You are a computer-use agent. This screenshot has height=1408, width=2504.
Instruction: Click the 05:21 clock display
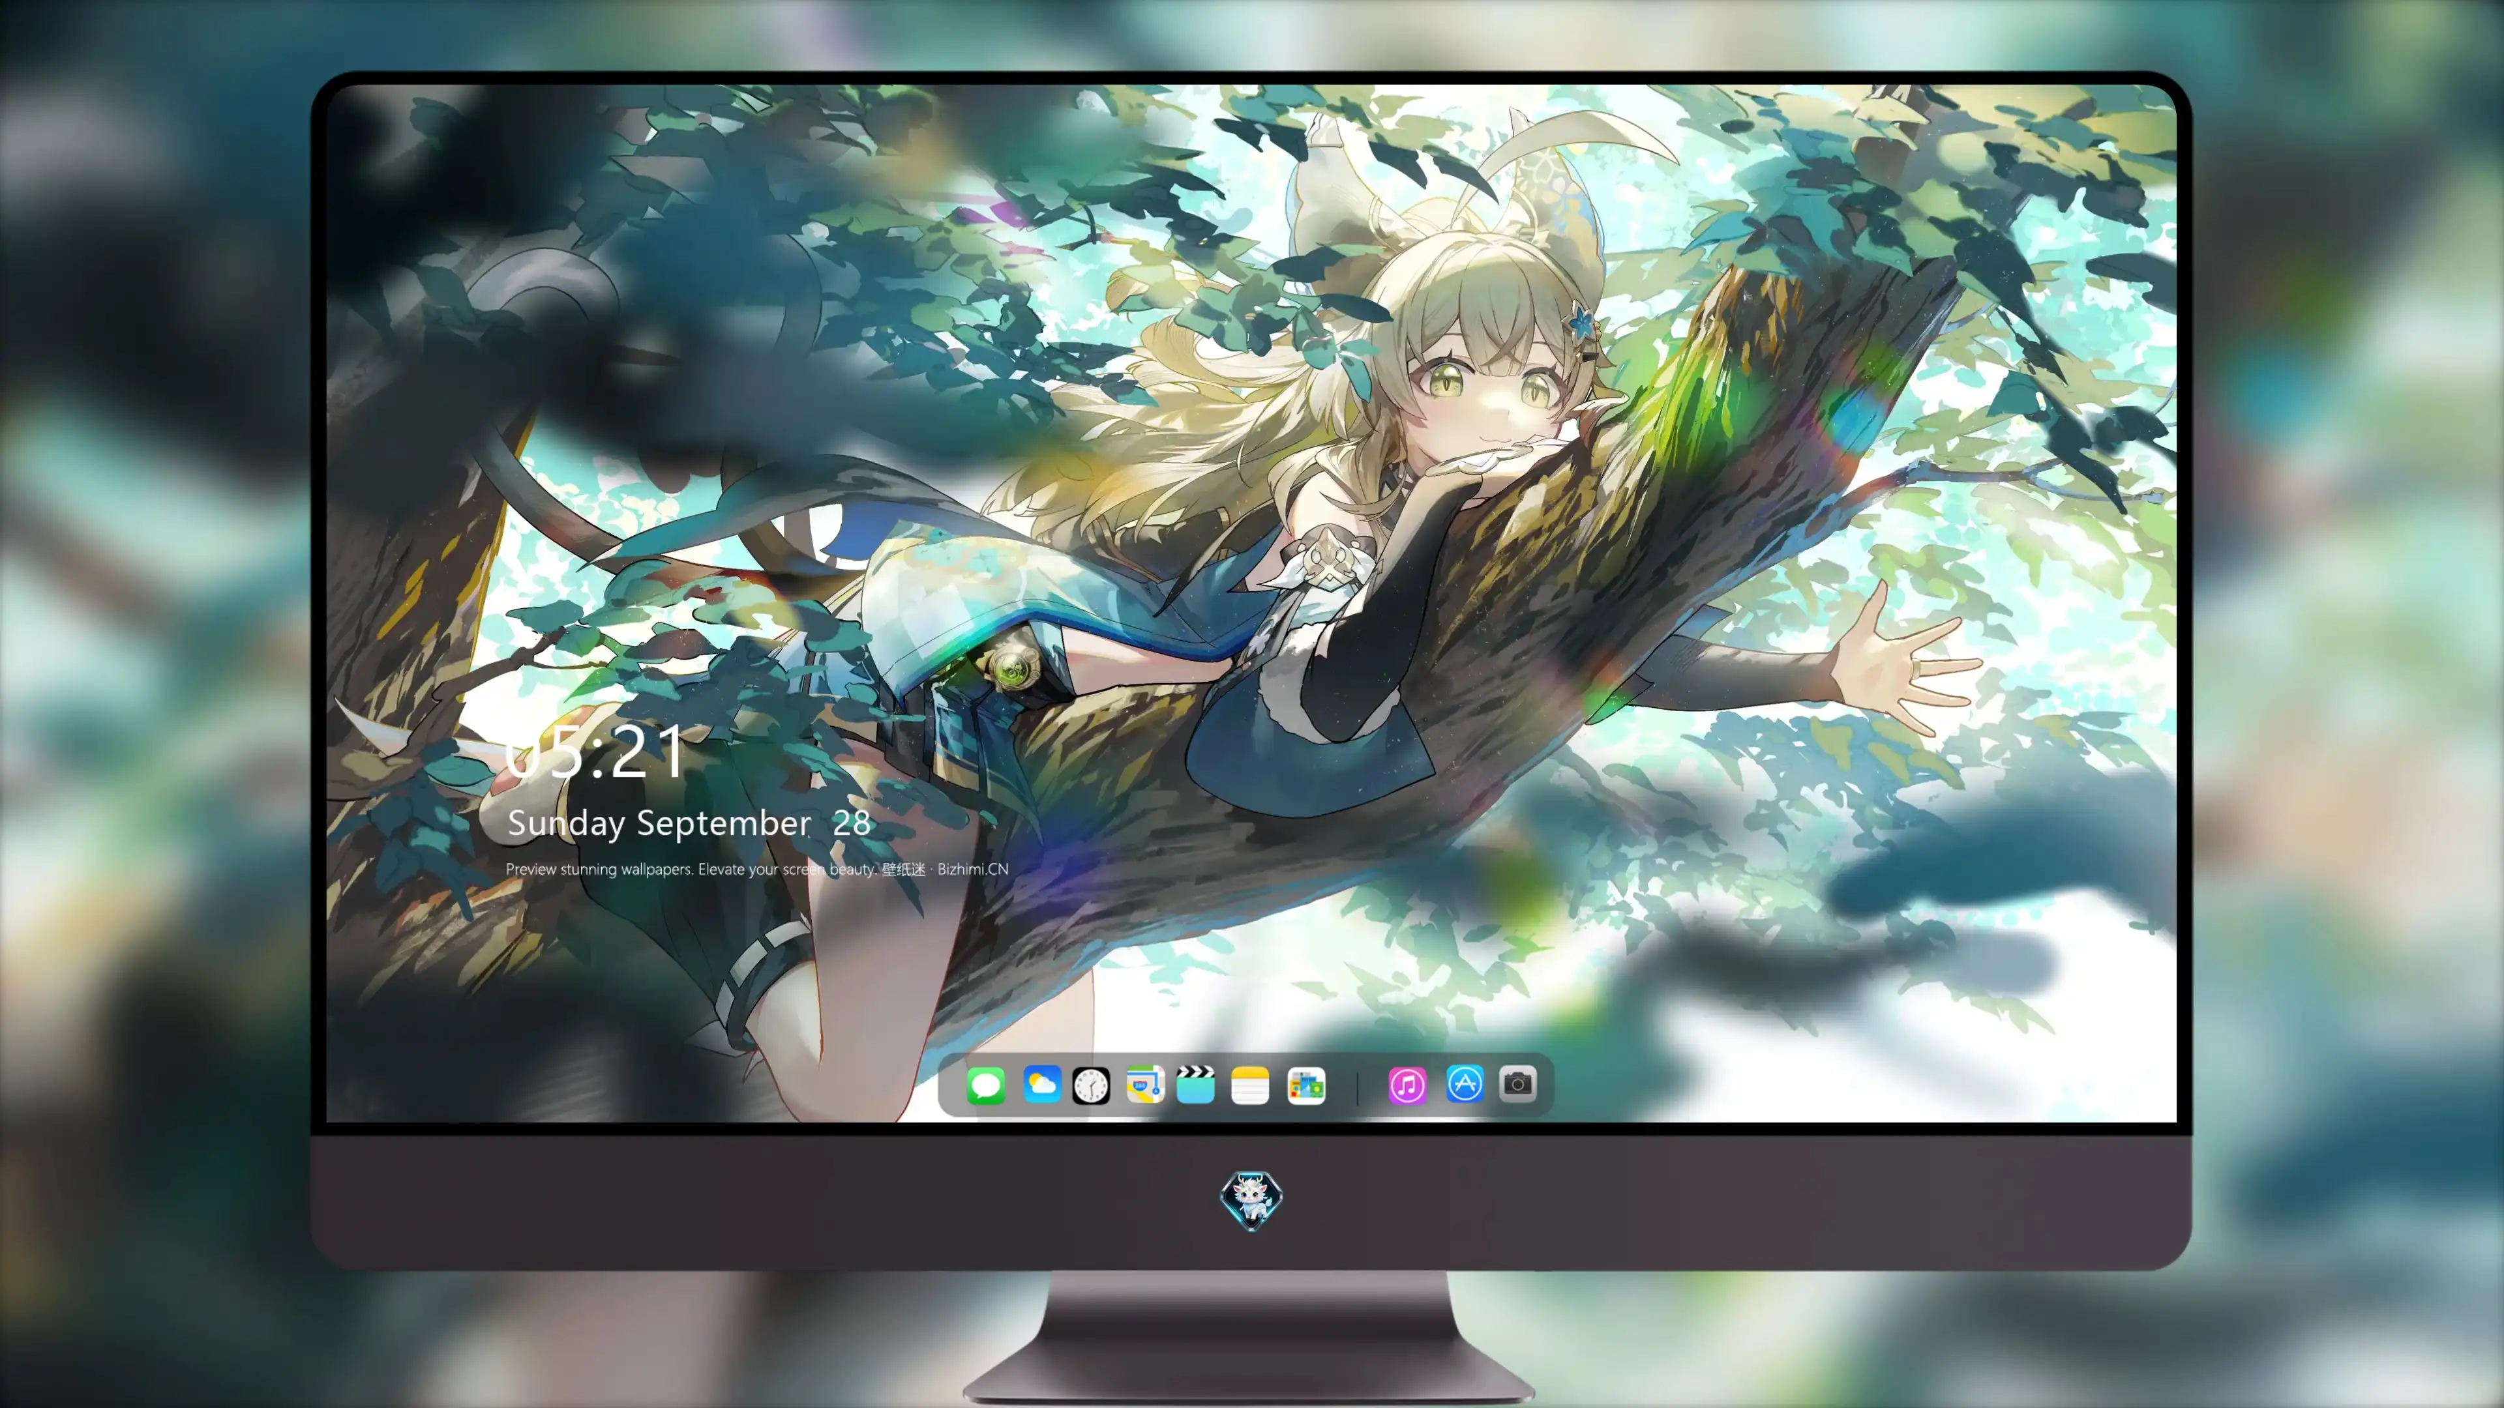point(595,753)
